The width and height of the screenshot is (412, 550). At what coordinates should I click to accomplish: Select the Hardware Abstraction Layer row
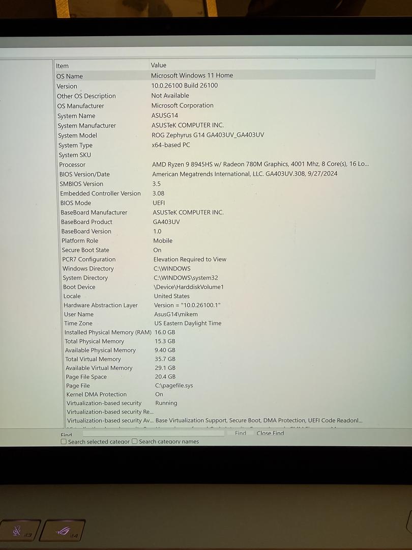click(216, 305)
